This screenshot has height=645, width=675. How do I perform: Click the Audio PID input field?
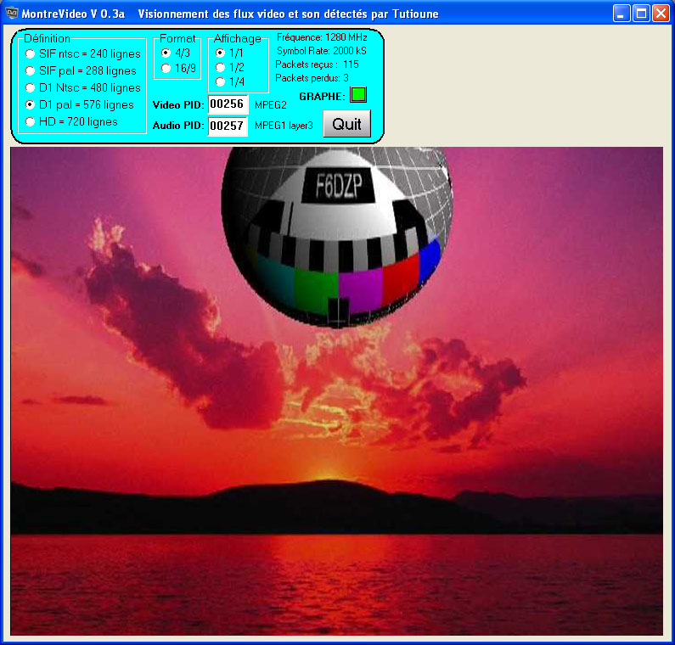coord(227,126)
